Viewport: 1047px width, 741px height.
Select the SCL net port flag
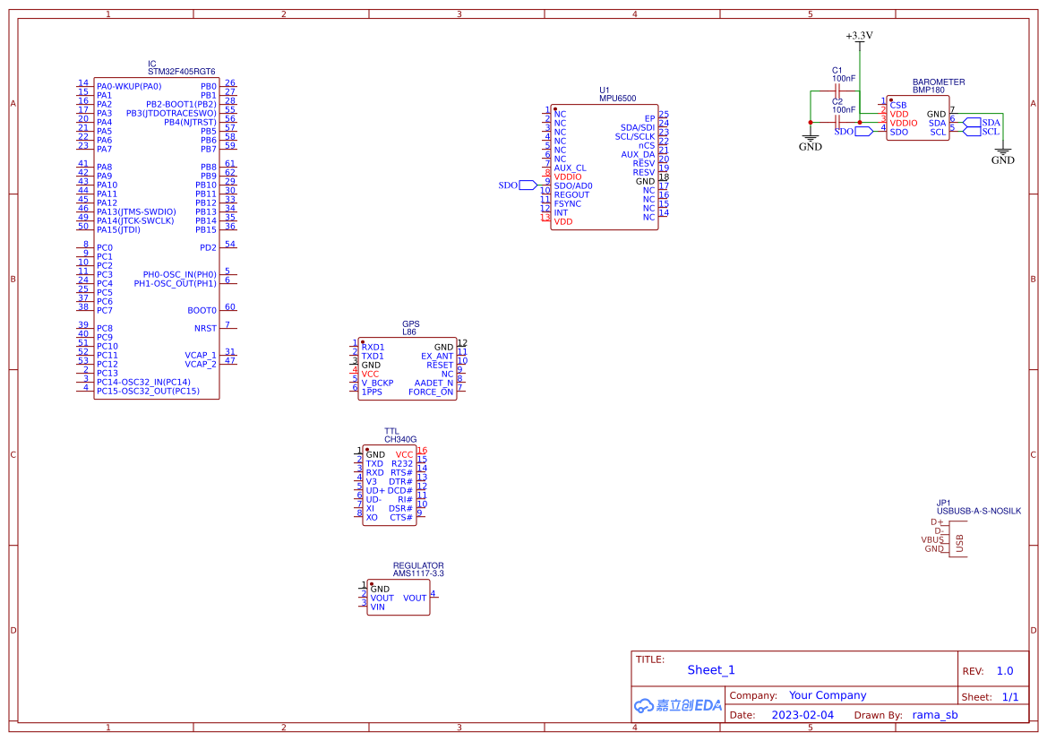pos(982,132)
